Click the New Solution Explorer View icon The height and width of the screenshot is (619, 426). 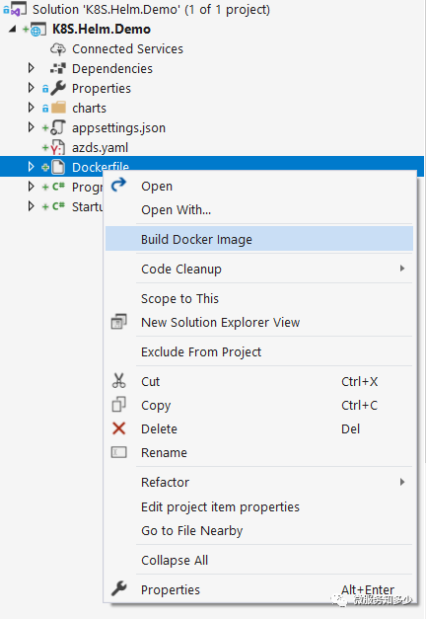click(x=118, y=322)
